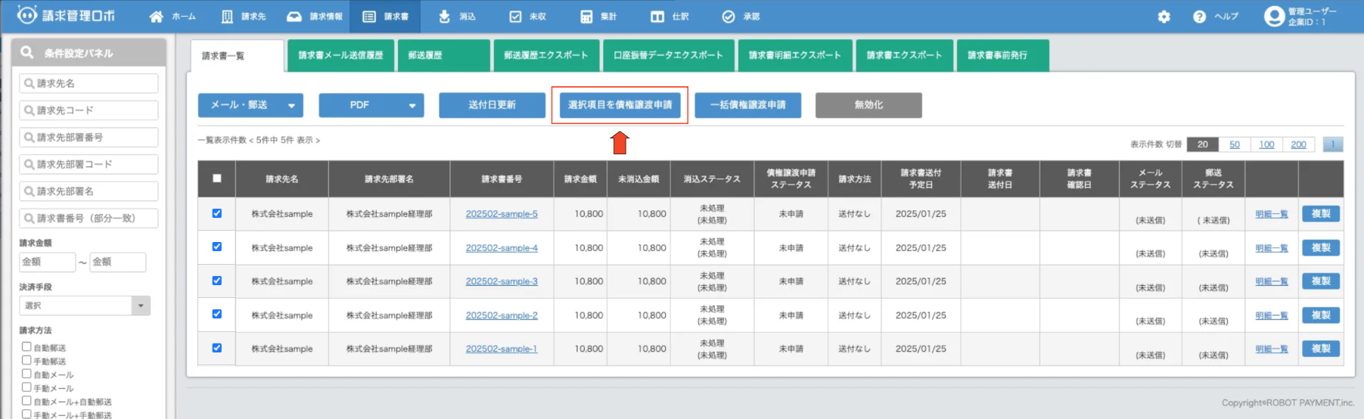Open the ヘルプ question mark icon

tap(1199, 17)
